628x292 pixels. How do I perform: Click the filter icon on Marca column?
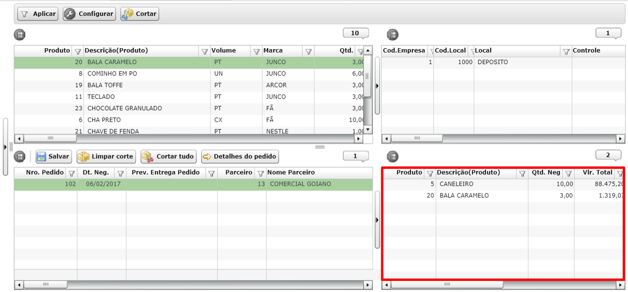[309, 51]
